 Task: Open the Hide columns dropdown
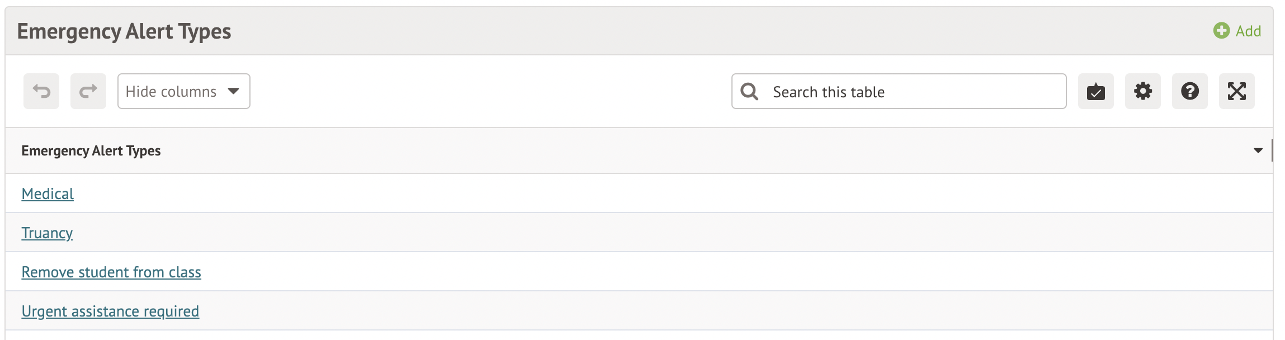[171, 91]
